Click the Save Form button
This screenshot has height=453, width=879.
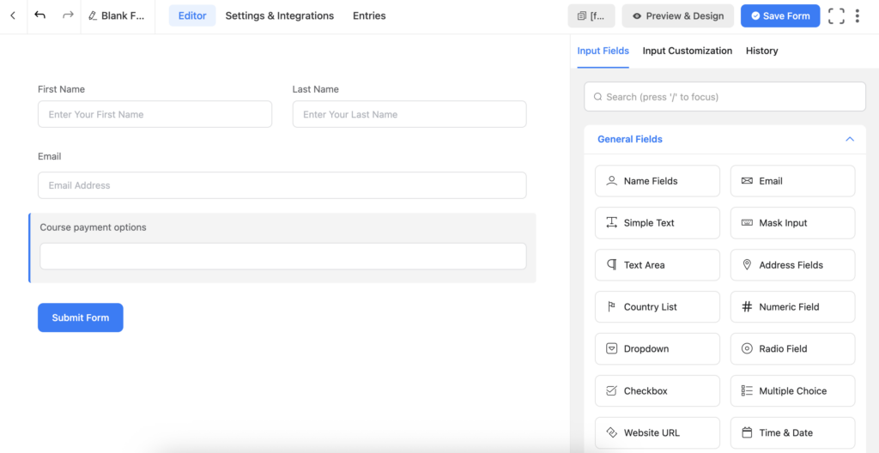(x=780, y=16)
